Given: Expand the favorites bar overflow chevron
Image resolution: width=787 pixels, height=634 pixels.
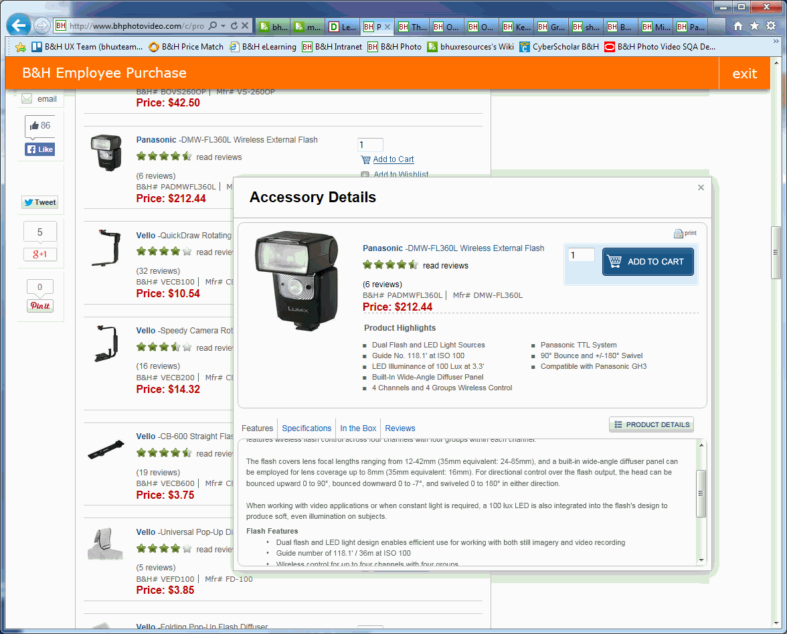Looking at the screenshot, I should pos(776,42).
